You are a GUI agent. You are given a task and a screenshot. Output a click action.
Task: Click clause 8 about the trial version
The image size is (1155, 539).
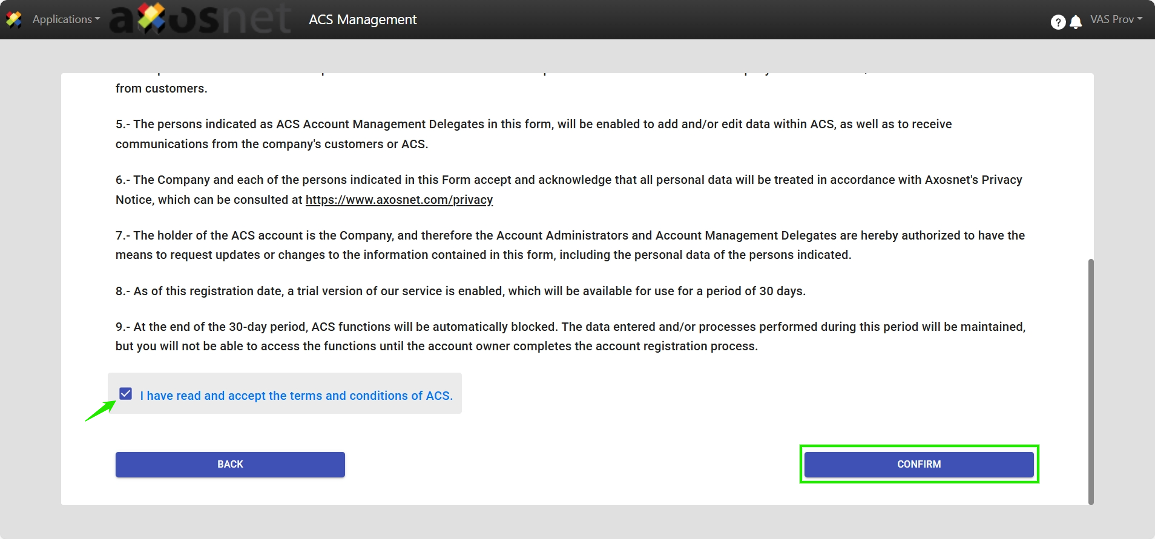pyautogui.click(x=460, y=291)
